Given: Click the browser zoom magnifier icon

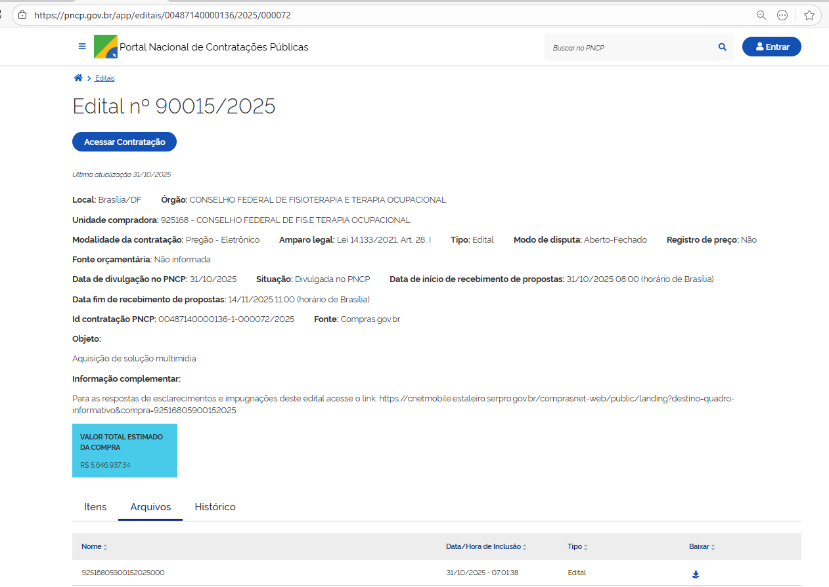Looking at the screenshot, I should [x=761, y=15].
